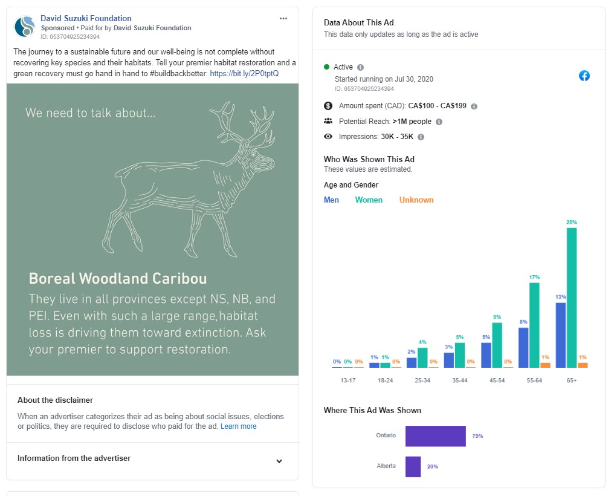This screenshot has width=614, height=496.
Task: Click 'Paid for by David Suzuki Foundation' text
Action: click(136, 28)
